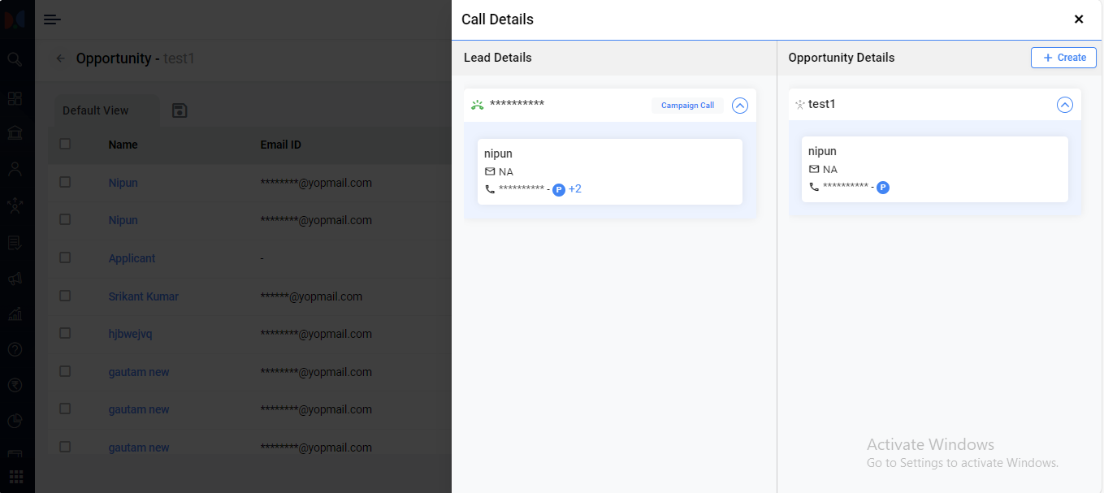Click the back arrow beside the Opportunity title
This screenshot has width=1104, height=493.
[61, 58]
